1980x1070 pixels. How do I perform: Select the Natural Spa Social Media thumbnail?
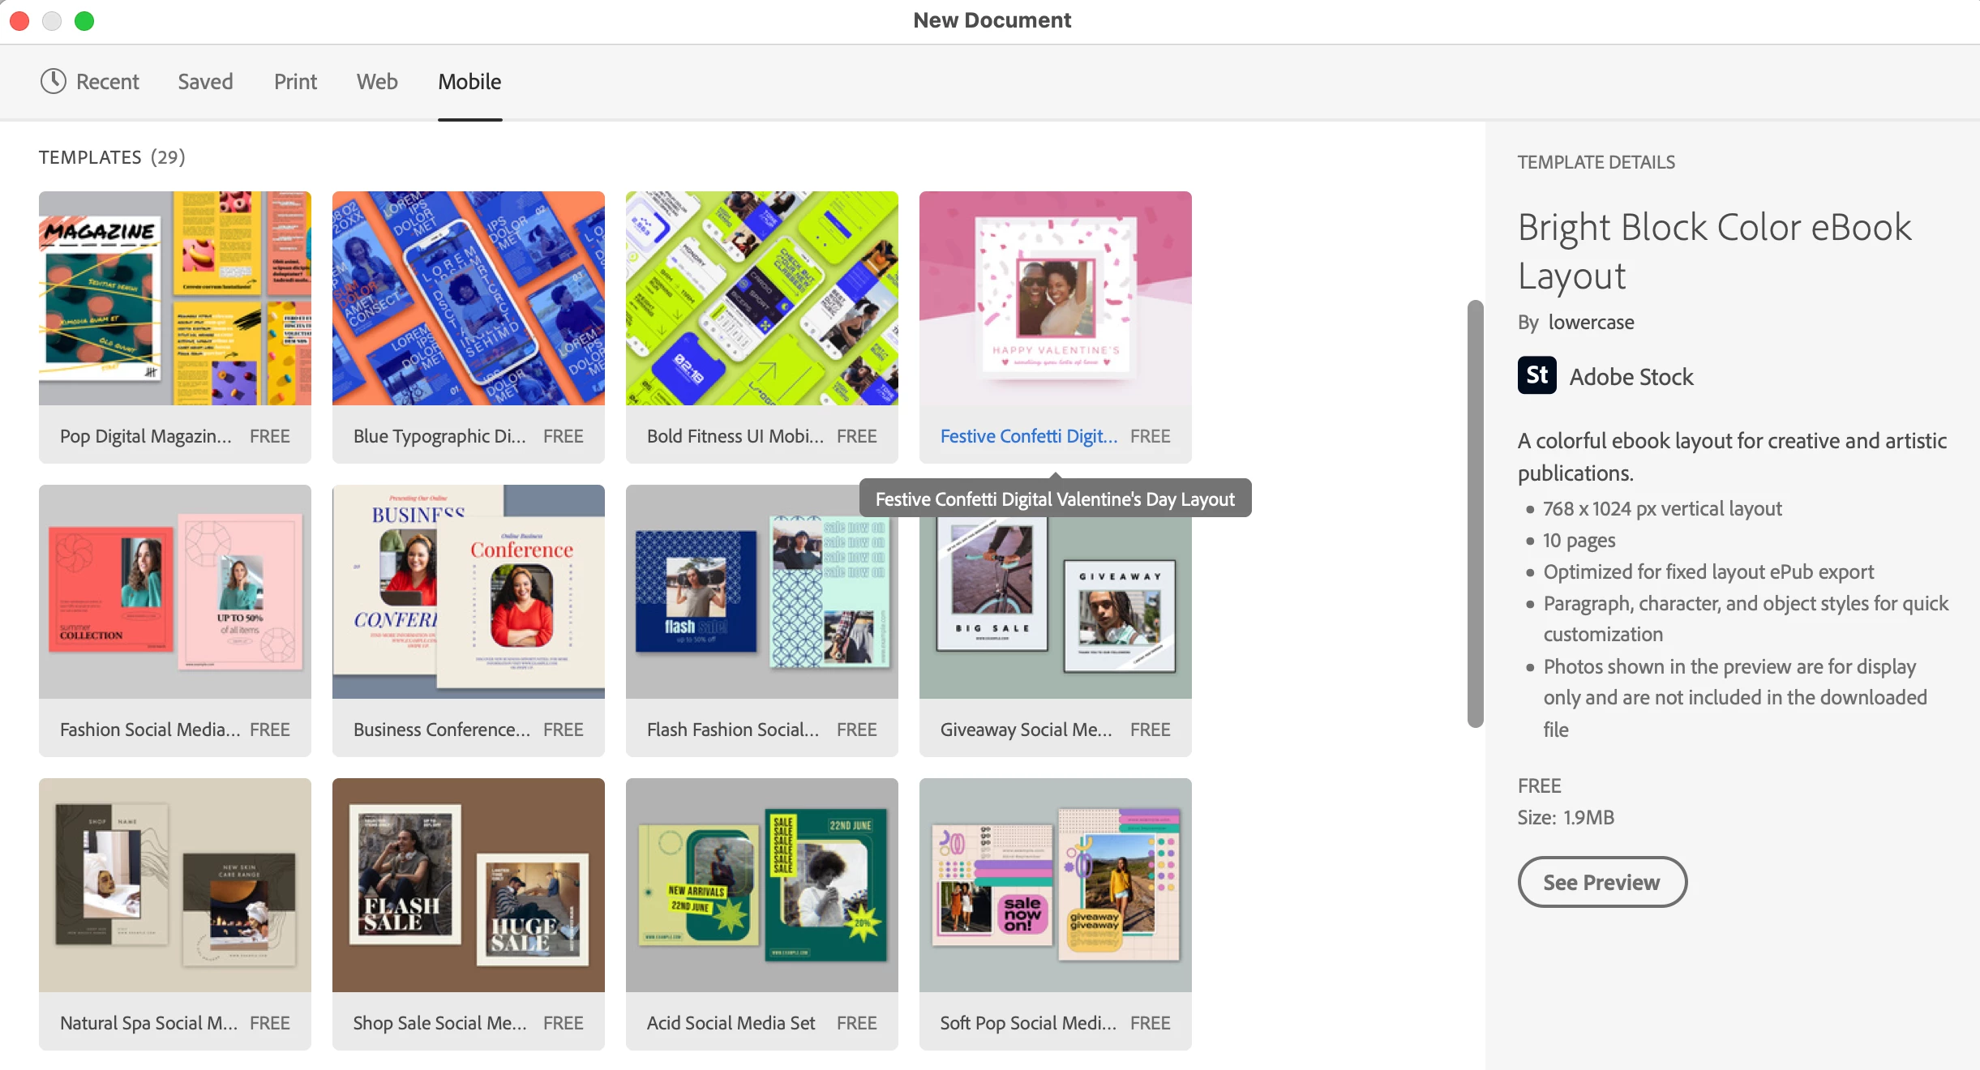pyautogui.click(x=175, y=885)
